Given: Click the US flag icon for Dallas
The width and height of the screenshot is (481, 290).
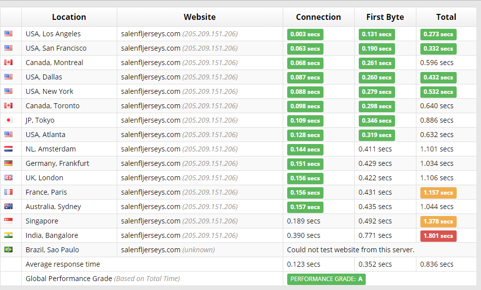Looking at the screenshot, I should (8, 76).
